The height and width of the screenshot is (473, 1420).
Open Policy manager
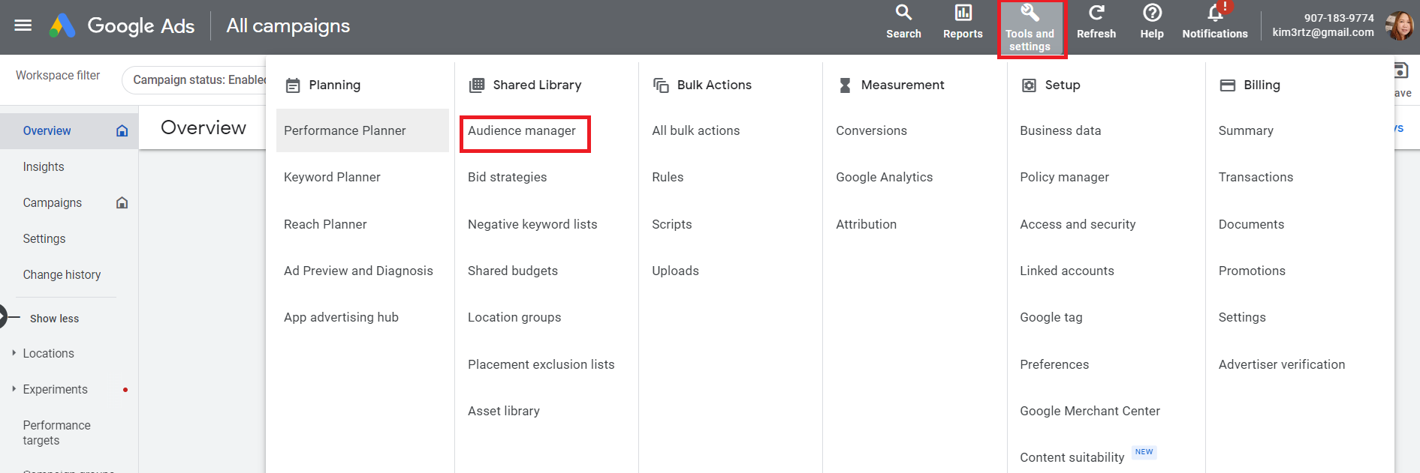[x=1064, y=178]
